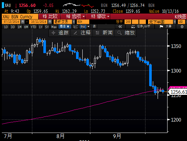This screenshot has height=141, width=187.
Task: Select the 3D range
Action: (x=13, y=27)
